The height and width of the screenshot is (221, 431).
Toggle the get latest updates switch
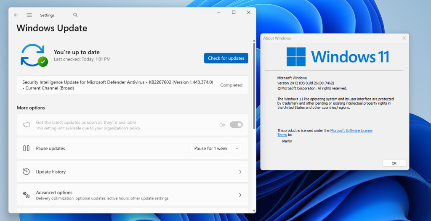[x=236, y=125]
